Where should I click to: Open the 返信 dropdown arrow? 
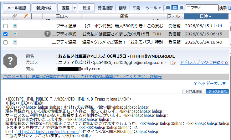coord(75,8)
